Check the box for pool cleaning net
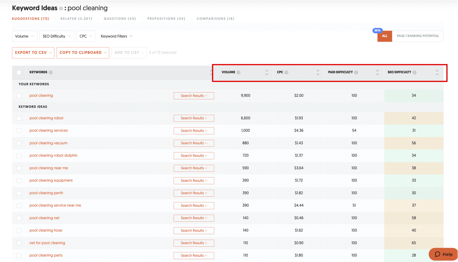Image resolution: width=458 pixels, height=262 pixels. pos(19,218)
